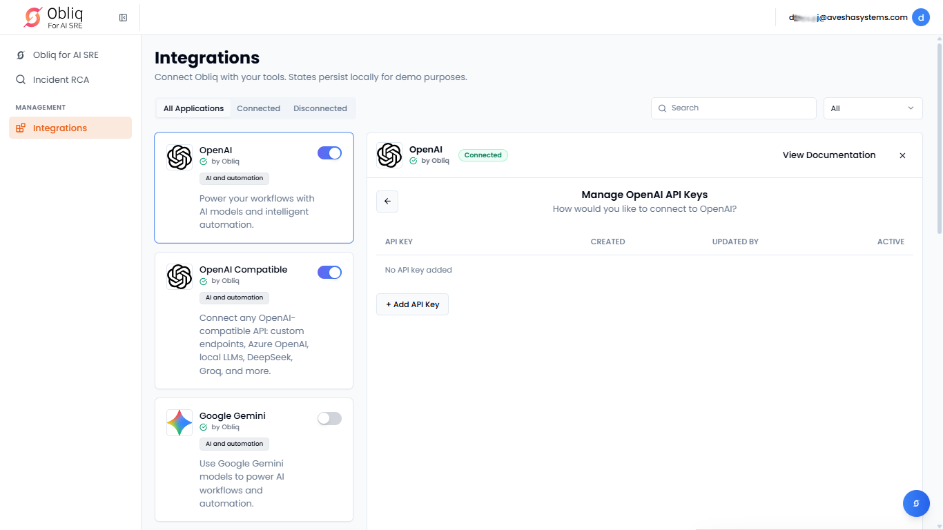Viewport: 943px width, 530px height.
Task: Click the Add API Key button
Action: pyautogui.click(x=412, y=304)
